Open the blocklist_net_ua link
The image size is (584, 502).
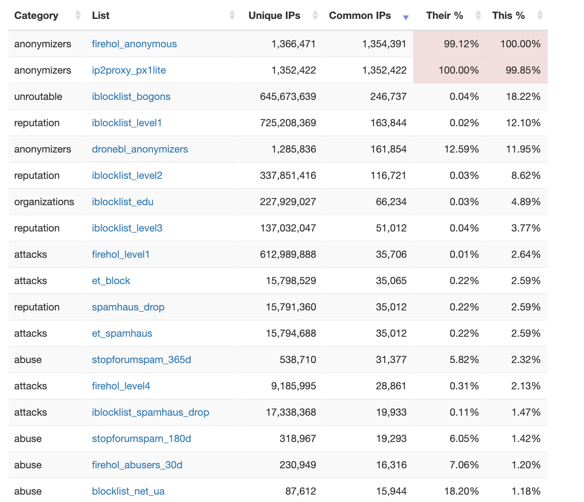pos(128,491)
